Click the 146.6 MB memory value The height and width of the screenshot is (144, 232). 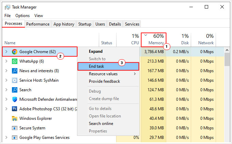coord(156,80)
